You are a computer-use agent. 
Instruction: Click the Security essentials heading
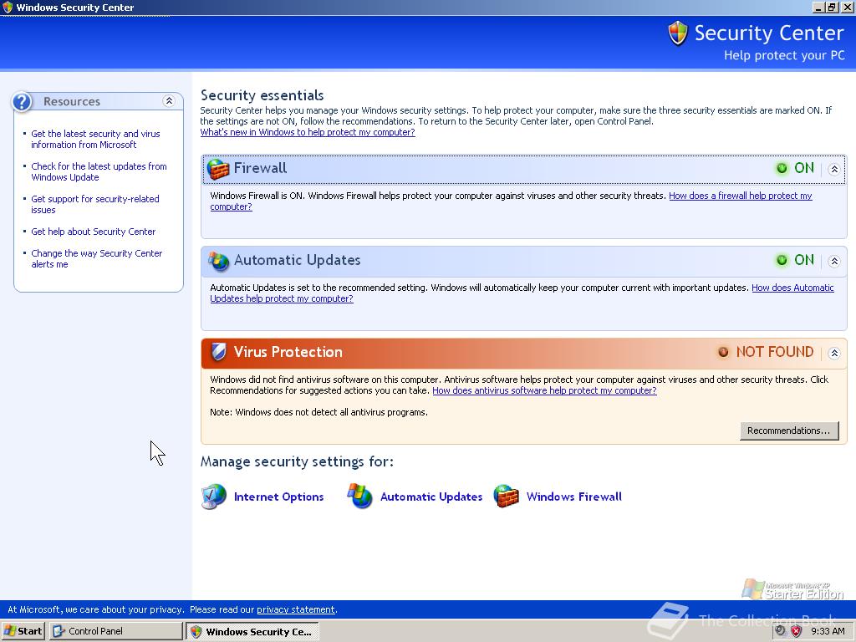tap(262, 95)
